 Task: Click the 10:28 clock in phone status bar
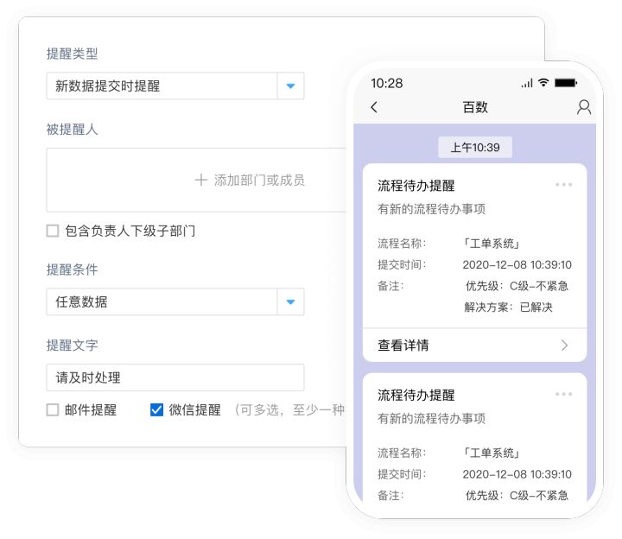387,83
